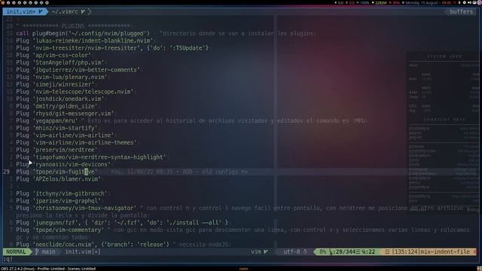Click the NORMAL mode indicator
This screenshot has height=271, width=482.
(x=16, y=251)
